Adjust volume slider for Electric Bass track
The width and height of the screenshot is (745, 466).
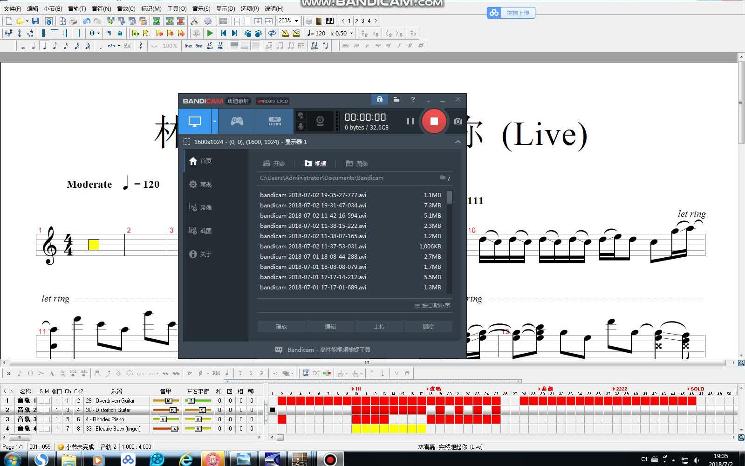[x=165, y=429]
